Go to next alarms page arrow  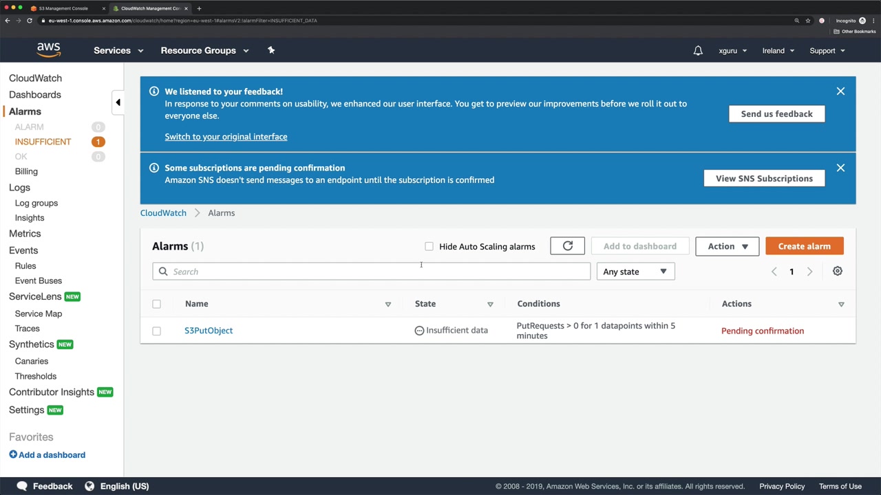(809, 272)
